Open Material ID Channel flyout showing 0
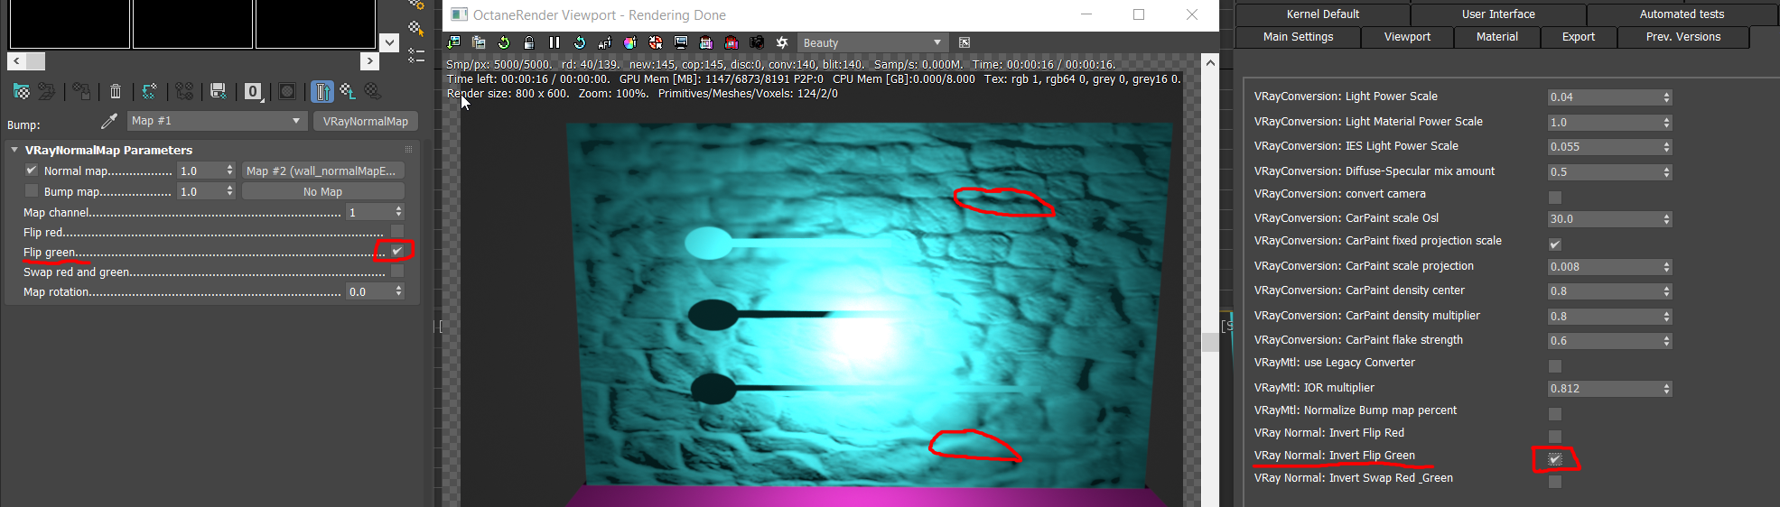The width and height of the screenshot is (1780, 507). click(253, 91)
